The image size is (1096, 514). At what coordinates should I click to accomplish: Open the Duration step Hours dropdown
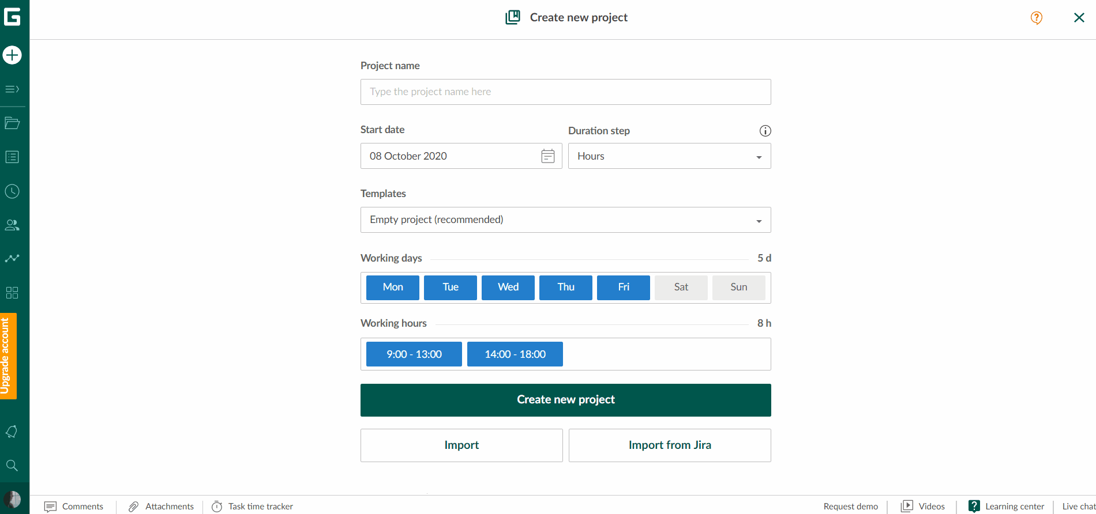[670, 156]
